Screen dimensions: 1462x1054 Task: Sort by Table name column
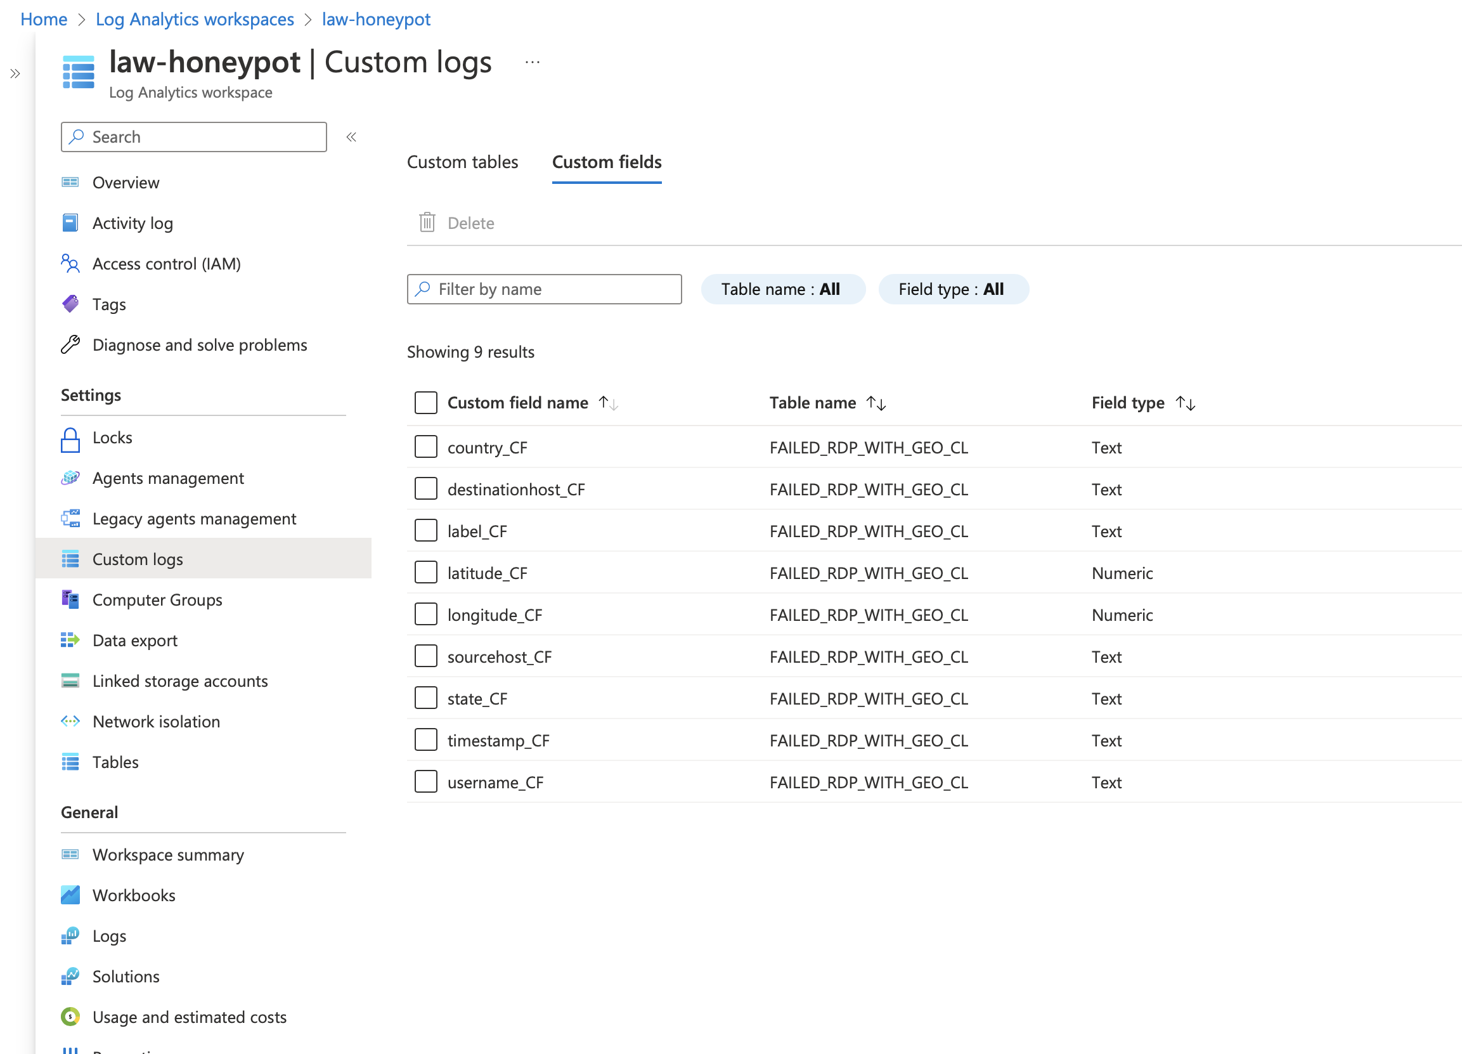[828, 403]
